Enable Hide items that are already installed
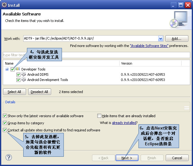The image size is (193, 166). coord(99,116)
